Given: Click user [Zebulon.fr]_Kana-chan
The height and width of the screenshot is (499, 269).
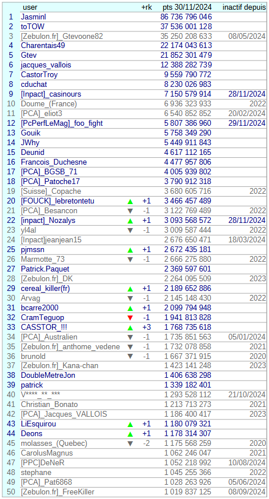Looking at the screenshot, I should (x=59, y=366).
